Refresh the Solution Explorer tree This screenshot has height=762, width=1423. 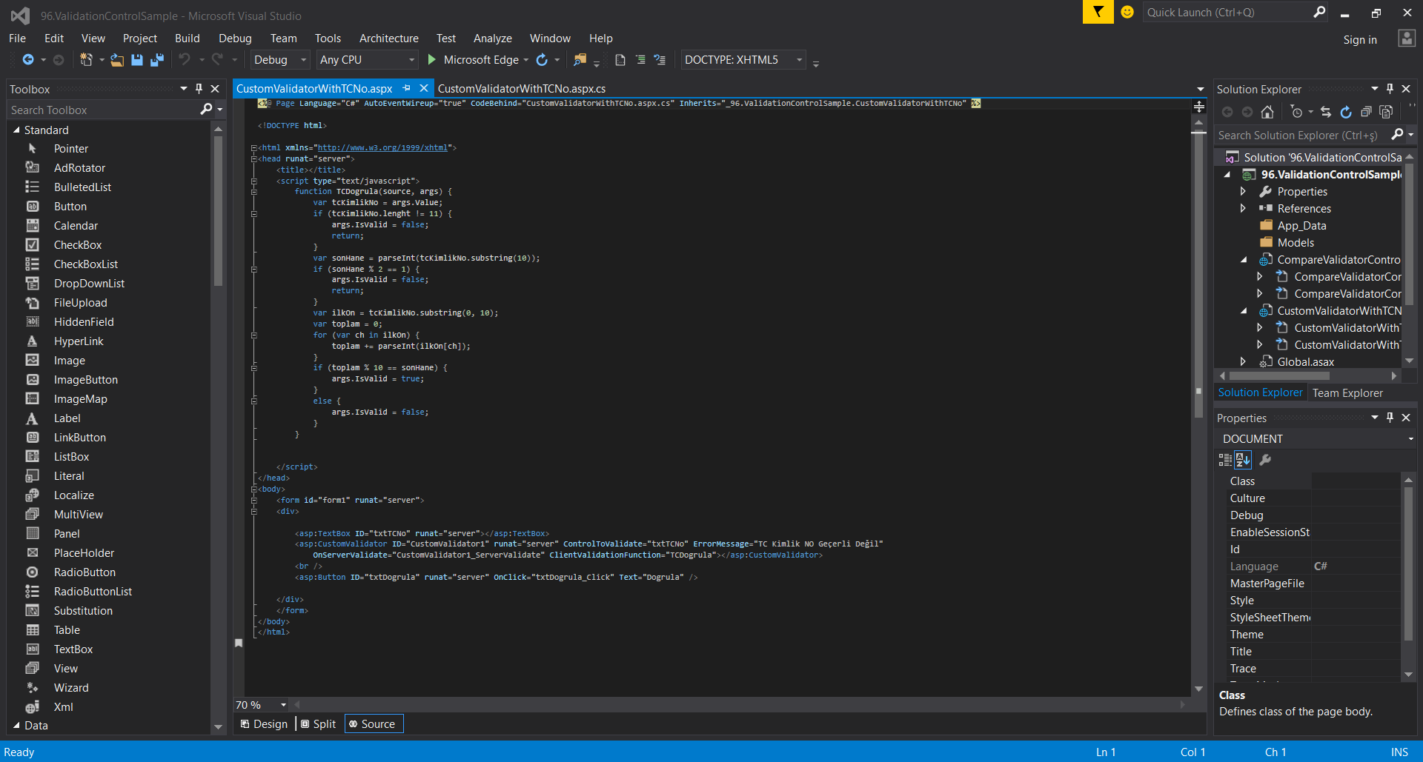(x=1346, y=112)
